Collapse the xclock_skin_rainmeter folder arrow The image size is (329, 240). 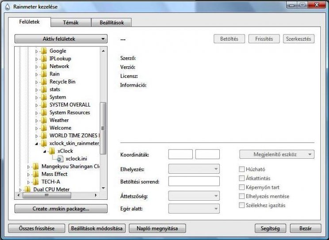[37, 144]
